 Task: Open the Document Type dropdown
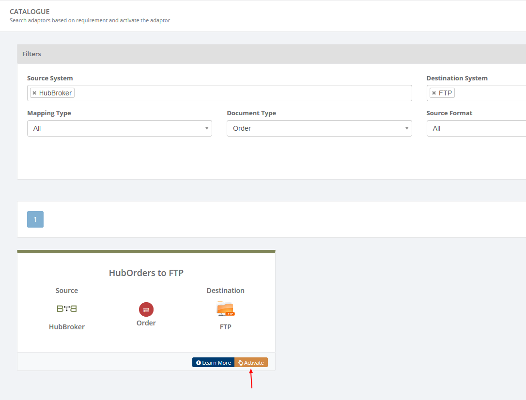[x=319, y=128]
